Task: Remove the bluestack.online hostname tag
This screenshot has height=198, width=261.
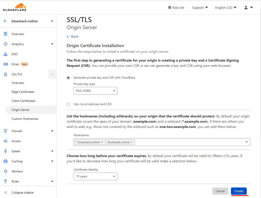Action: pos(132,142)
